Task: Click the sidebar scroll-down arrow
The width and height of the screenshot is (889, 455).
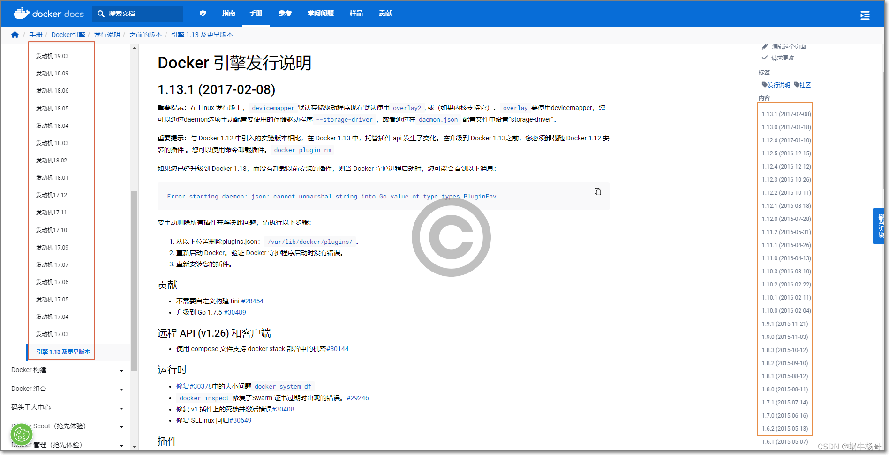Action: pos(135,446)
